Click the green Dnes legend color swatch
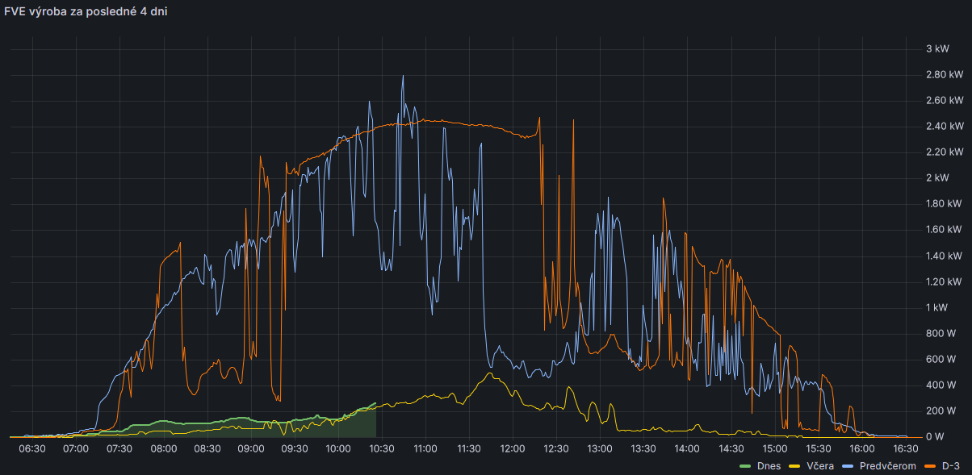972x475 pixels. [745, 467]
